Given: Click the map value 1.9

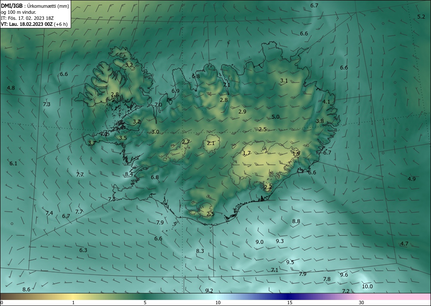Looking at the screenshot, I should click(296, 154).
